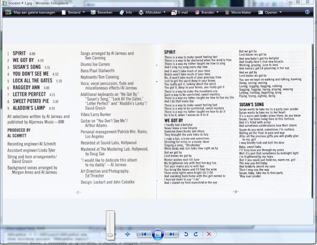Click the 'ALADDIN'S LAMP' track title
This screenshot has height=245, width=317.
click(29, 108)
